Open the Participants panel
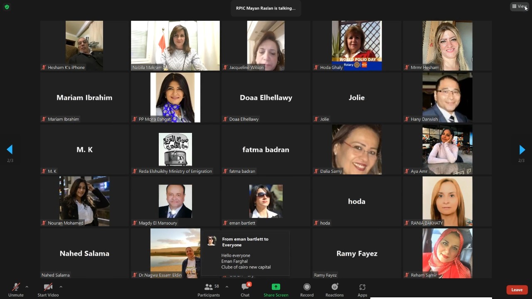 209,289
